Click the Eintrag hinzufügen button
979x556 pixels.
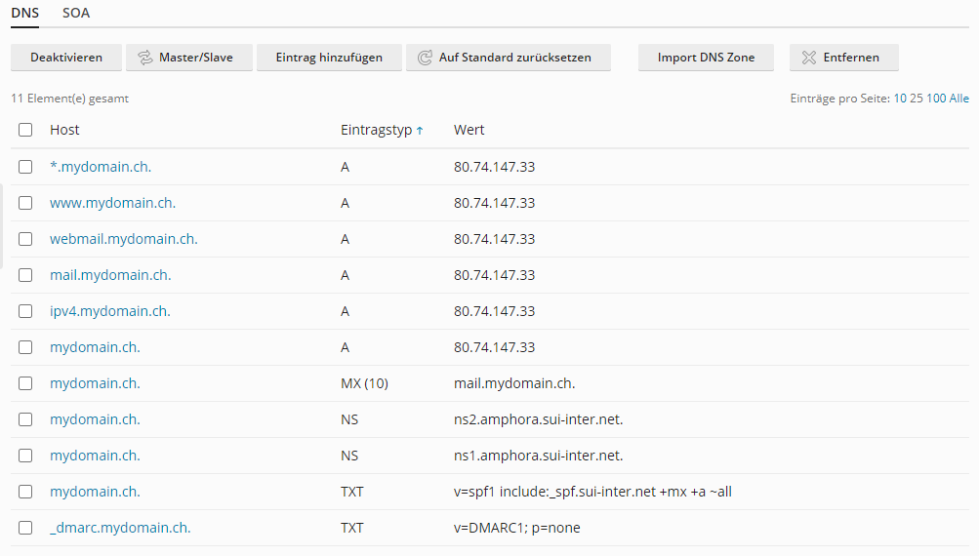[x=329, y=58]
